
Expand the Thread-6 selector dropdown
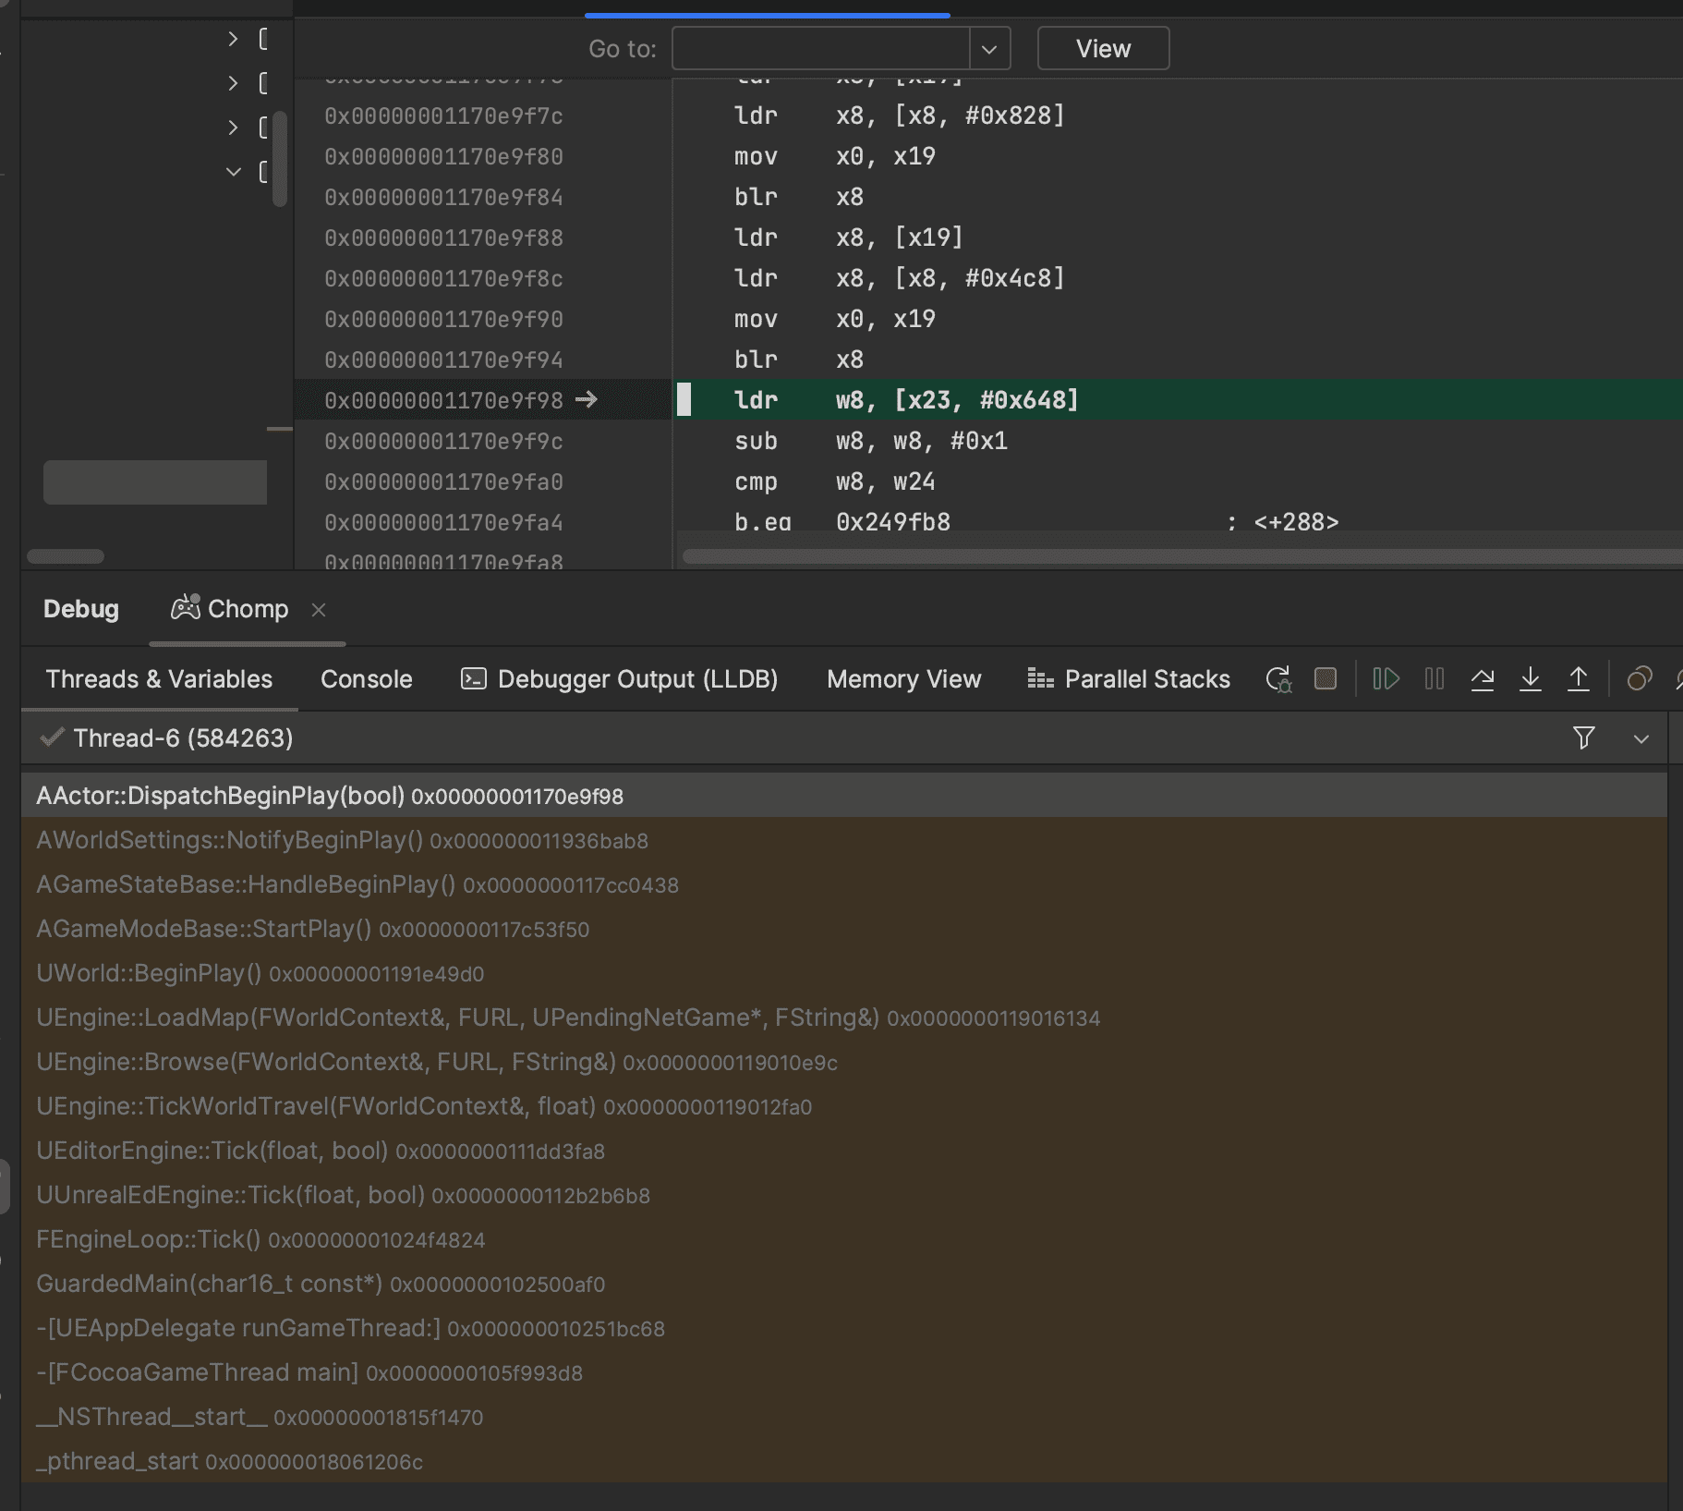1641,738
